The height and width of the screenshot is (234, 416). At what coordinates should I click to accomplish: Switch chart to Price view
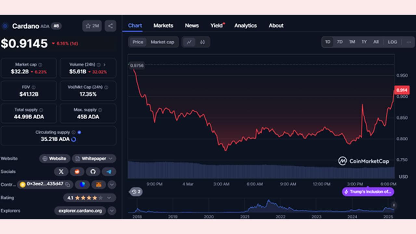point(138,42)
